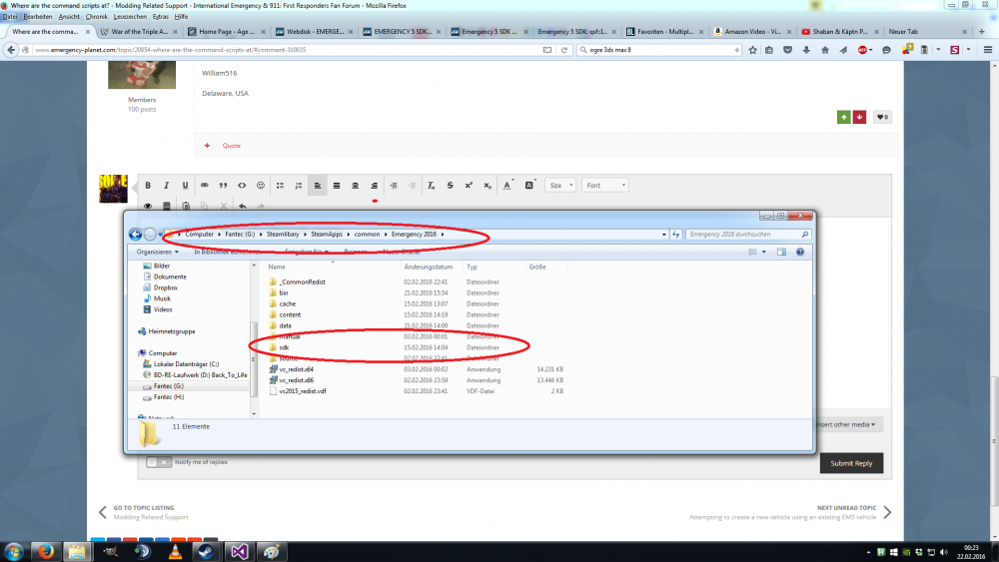999x562 pixels.
Task: Open Visual Studio from the taskbar
Action: (x=239, y=552)
